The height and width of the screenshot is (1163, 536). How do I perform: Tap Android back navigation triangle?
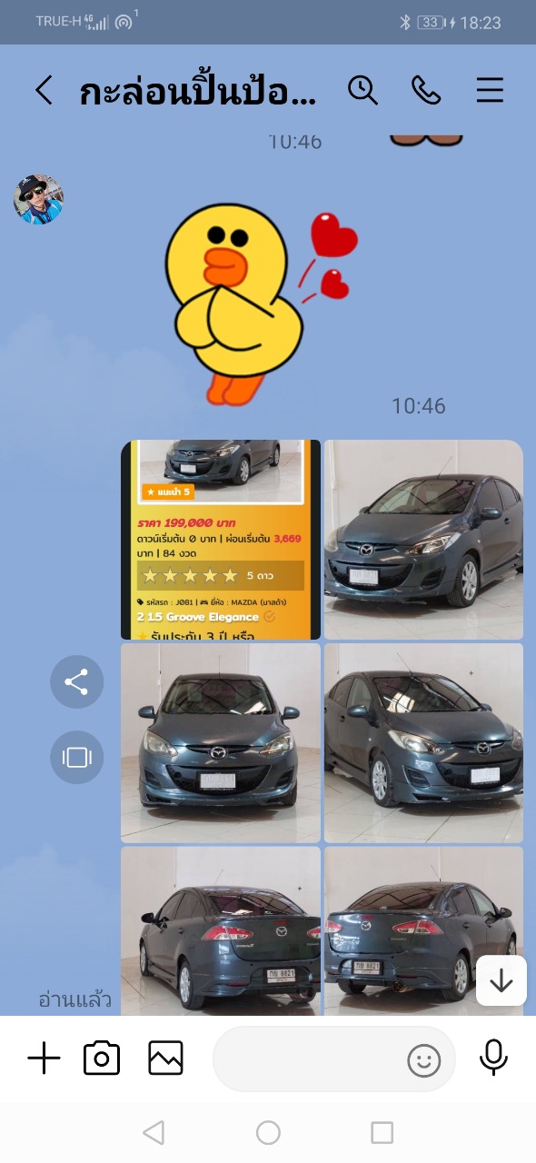tap(154, 1132)
